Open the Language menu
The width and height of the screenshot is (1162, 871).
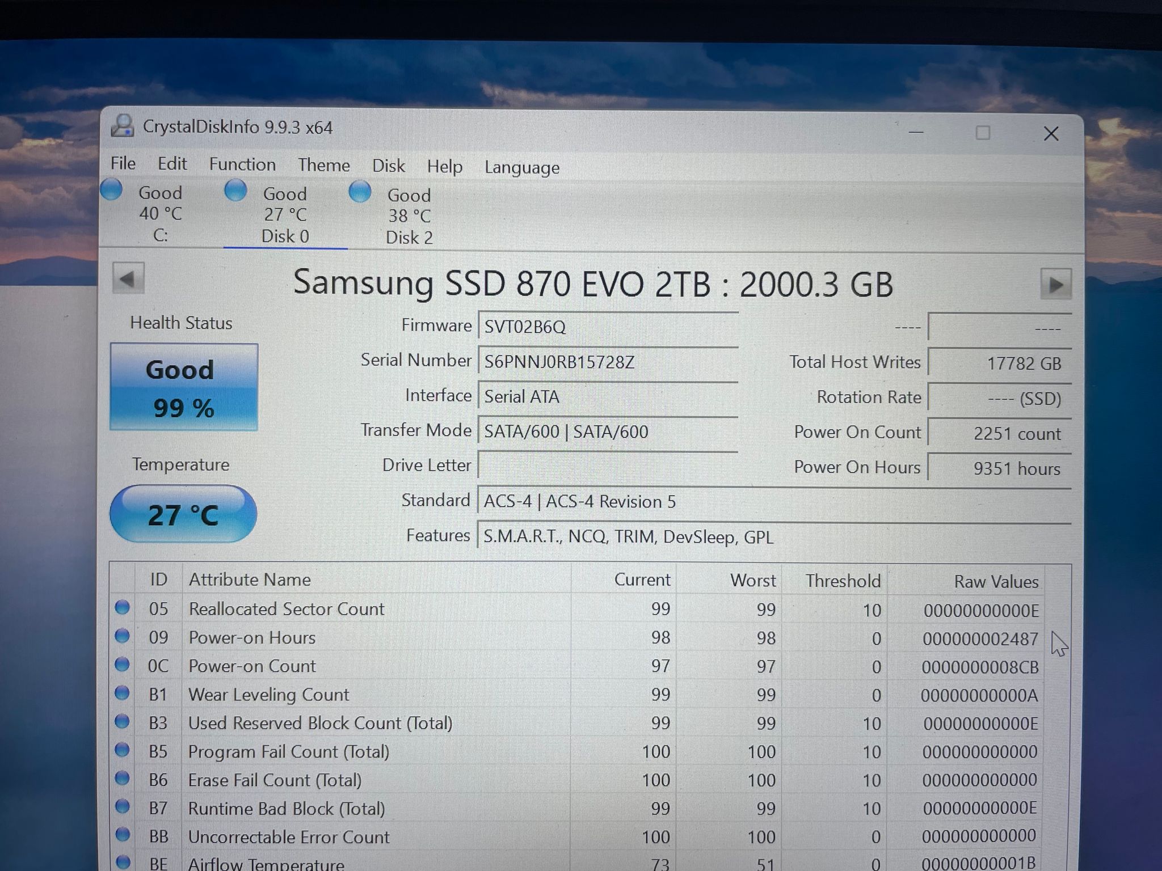point(522,168)
